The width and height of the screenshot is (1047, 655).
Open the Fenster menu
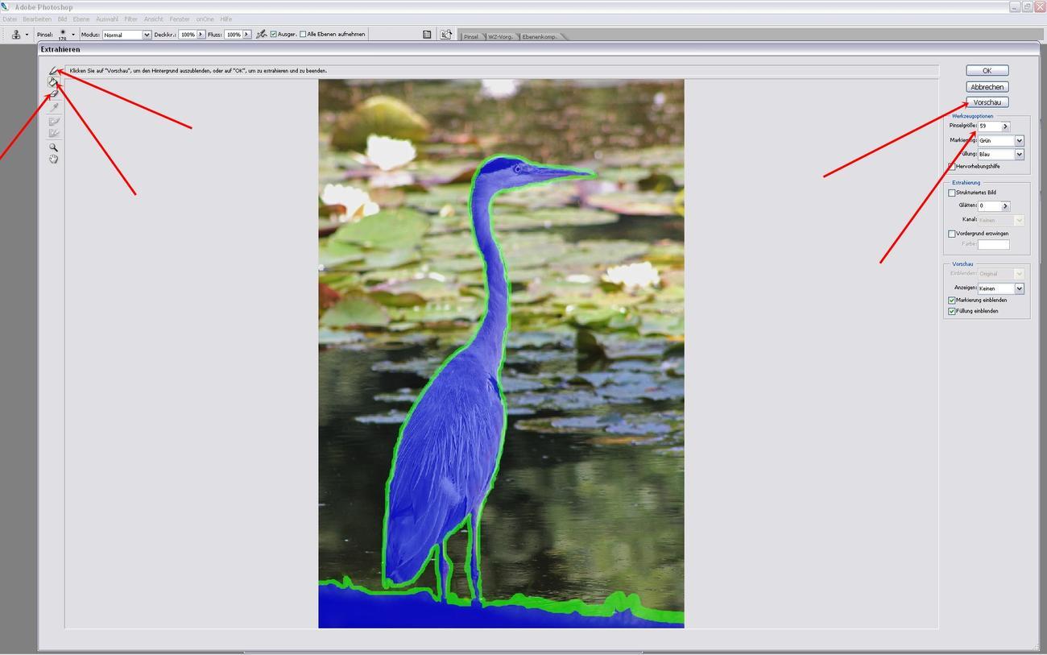180,19
